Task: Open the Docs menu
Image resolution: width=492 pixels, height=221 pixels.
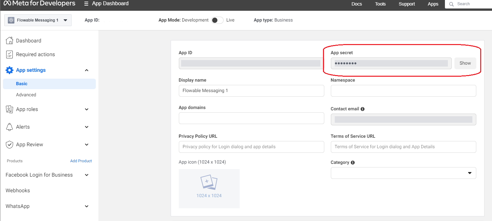Action: tap(357, 4)
